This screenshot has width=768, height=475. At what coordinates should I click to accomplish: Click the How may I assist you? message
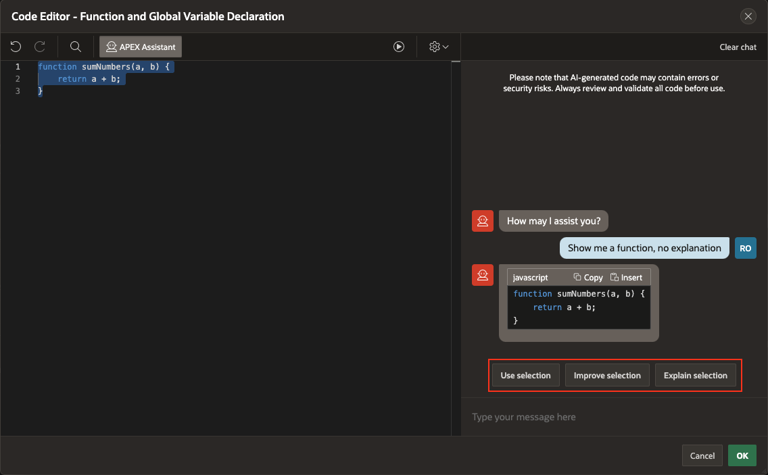pos(554,221)
